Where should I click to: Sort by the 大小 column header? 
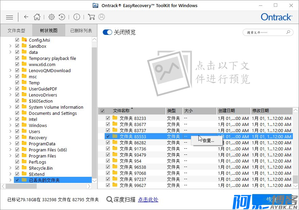(200, 111)
